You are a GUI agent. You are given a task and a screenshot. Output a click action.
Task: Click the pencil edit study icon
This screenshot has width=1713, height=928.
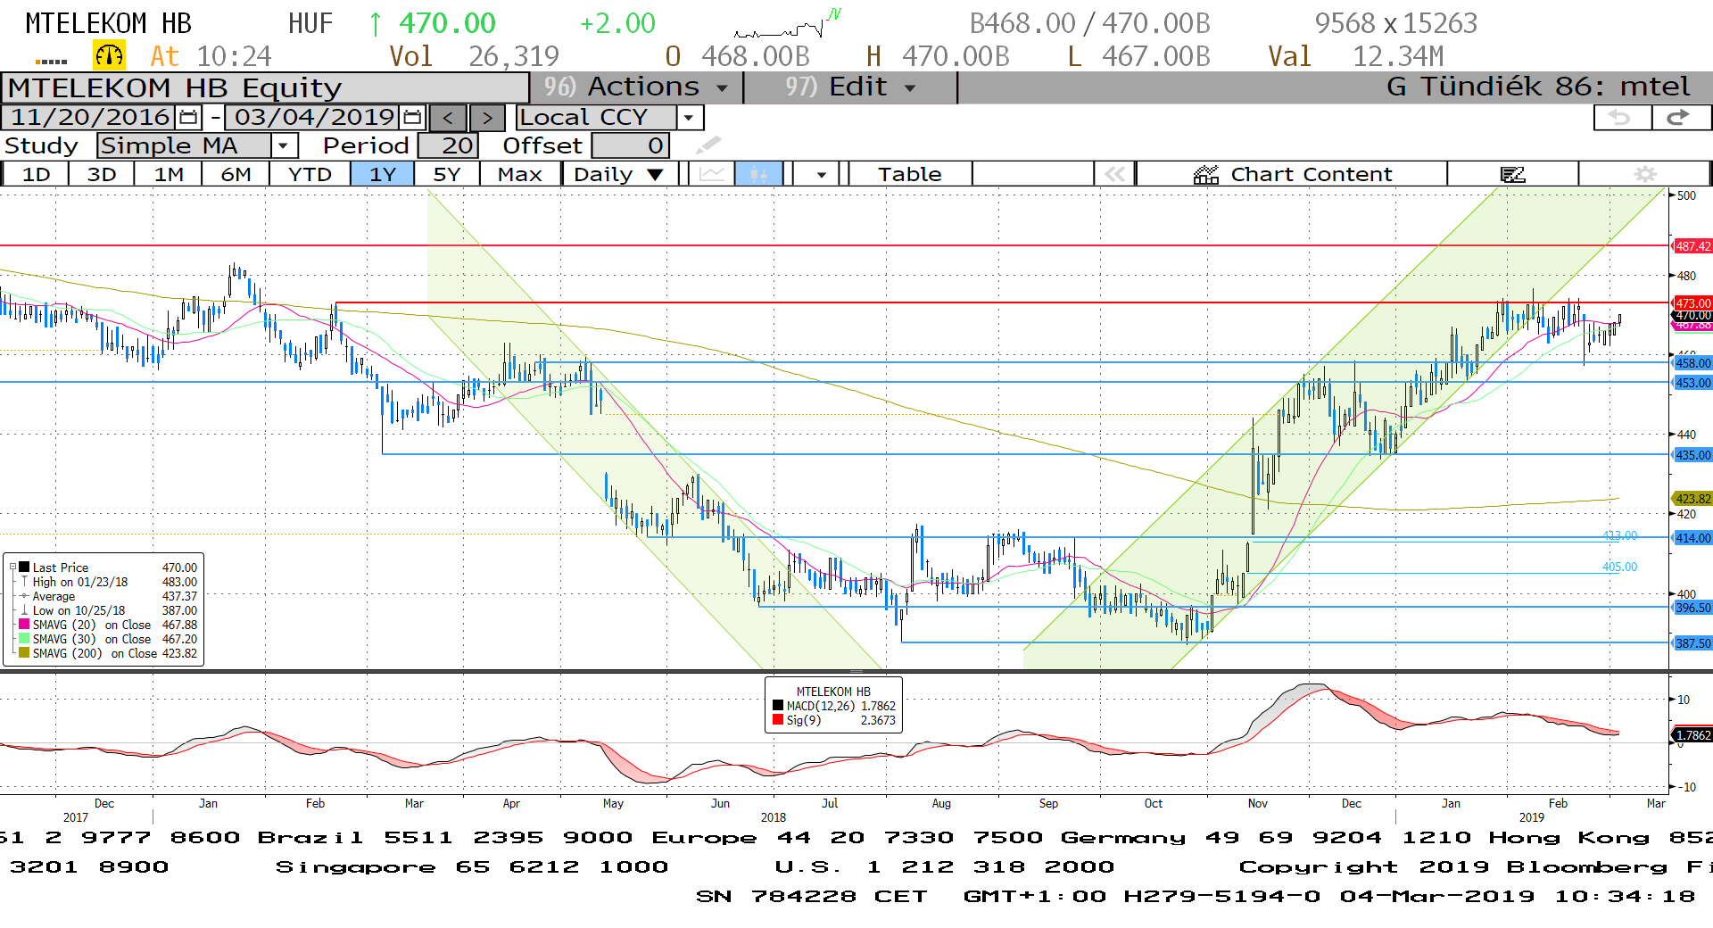(x=708, y=145)
